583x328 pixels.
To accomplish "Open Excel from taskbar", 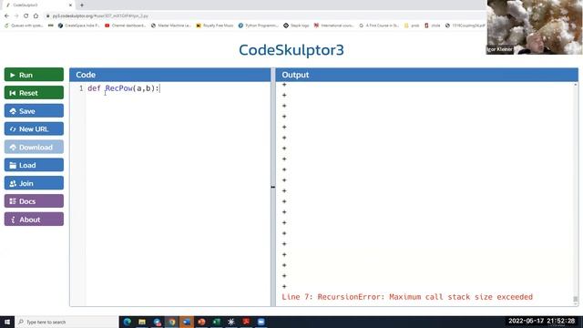I will [217, 322].
